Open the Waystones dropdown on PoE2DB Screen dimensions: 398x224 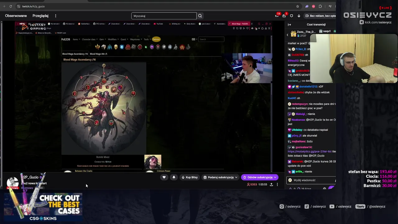136,40
